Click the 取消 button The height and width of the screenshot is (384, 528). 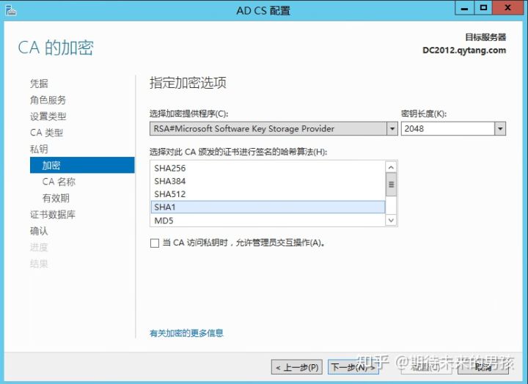coord(483,367)
